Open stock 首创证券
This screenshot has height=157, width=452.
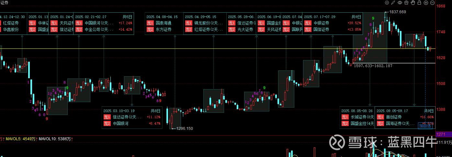(394, 117)
